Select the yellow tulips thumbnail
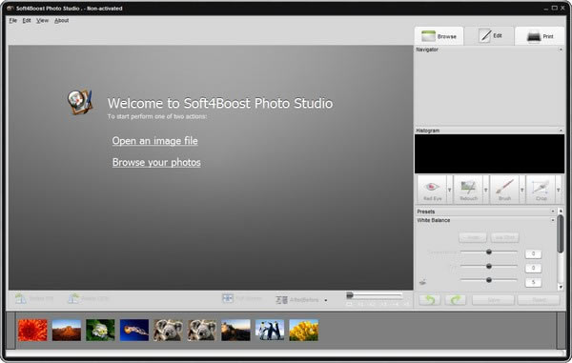572x363 pixels. 304,331
